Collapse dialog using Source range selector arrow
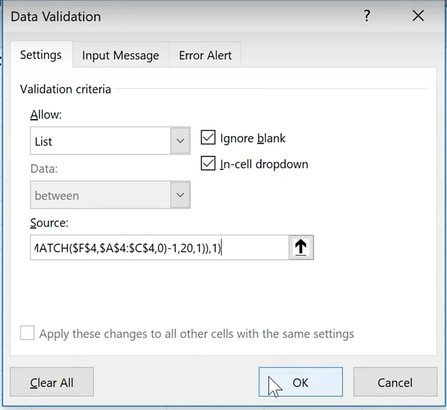447x410 pixels. 301,247
